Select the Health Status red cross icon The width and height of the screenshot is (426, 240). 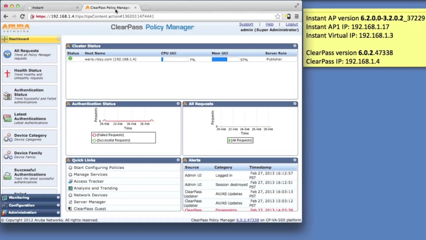pyautogui.click(x=7, y=74)
